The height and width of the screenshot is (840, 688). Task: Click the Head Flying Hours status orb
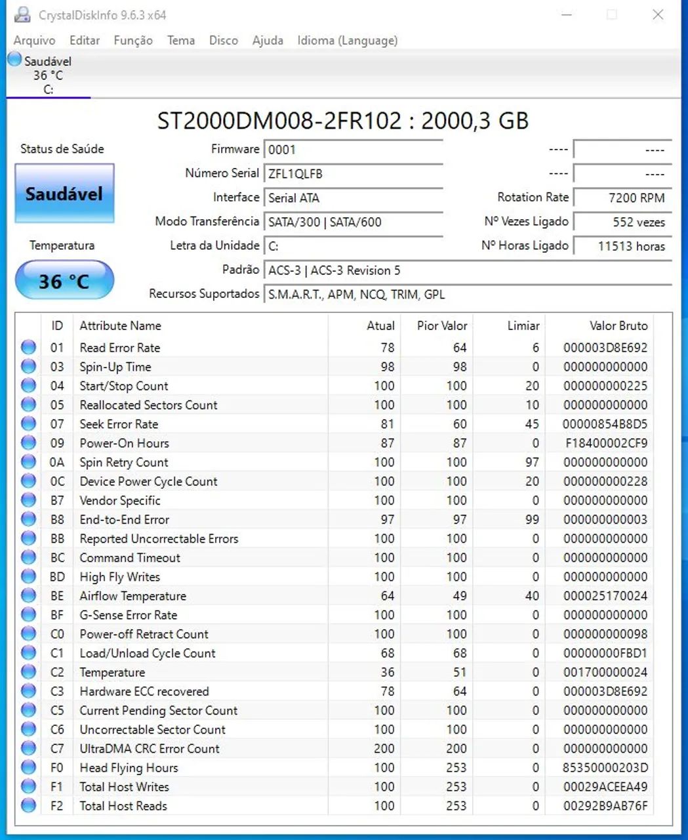coord(29,766)
